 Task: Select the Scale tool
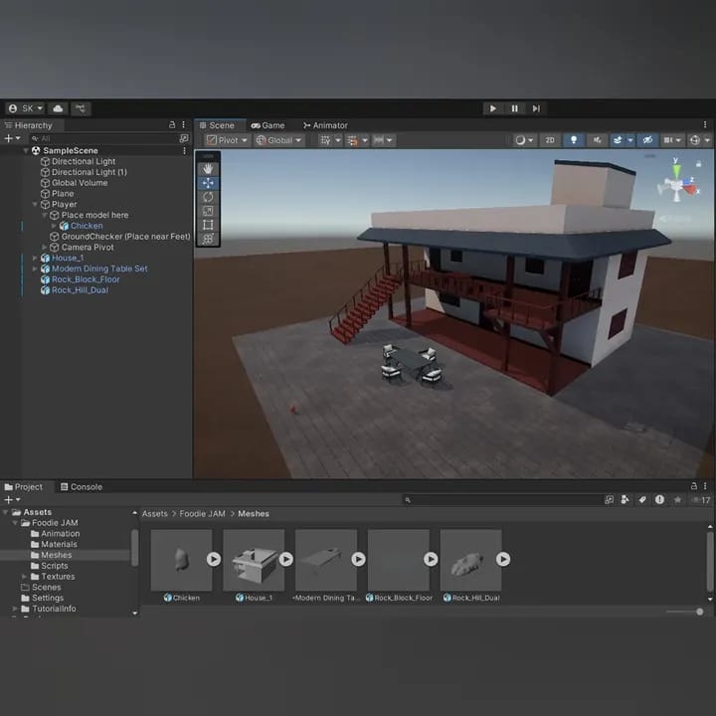[x=208, y=211]
